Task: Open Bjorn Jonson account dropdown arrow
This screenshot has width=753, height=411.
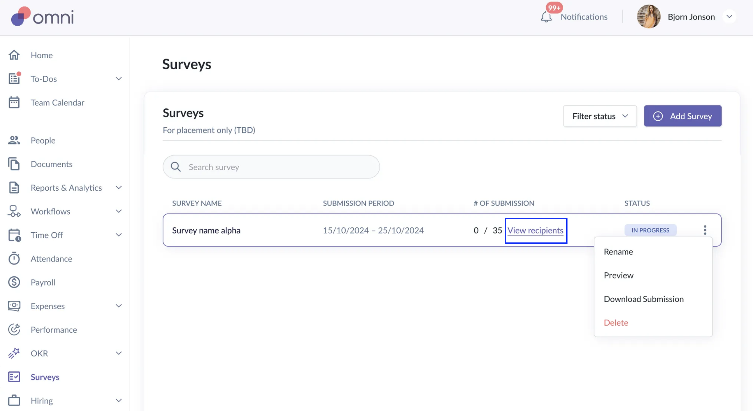Action: coord(729,16)
